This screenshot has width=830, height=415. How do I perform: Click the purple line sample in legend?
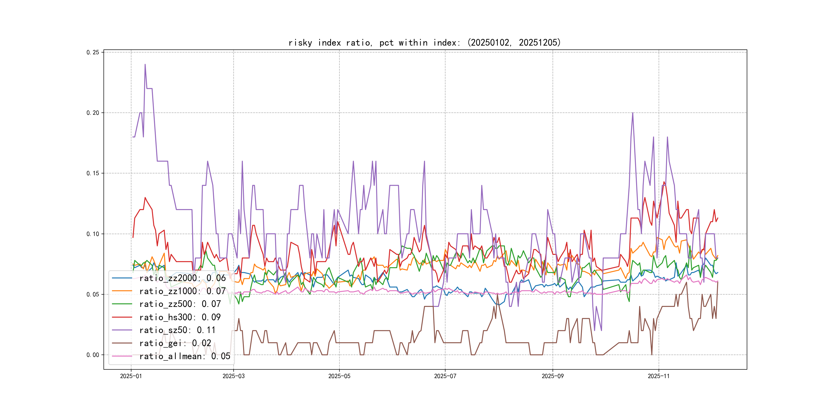point(122,330)
